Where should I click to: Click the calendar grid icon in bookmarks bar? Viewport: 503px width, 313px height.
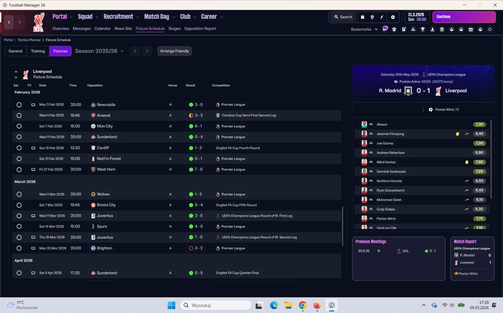coord(471,29)
